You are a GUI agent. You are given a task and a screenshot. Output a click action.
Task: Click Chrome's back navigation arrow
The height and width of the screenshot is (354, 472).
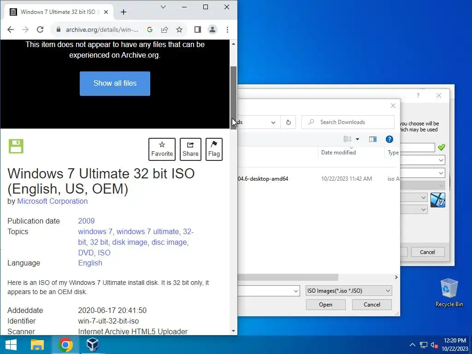pos(11,29)
